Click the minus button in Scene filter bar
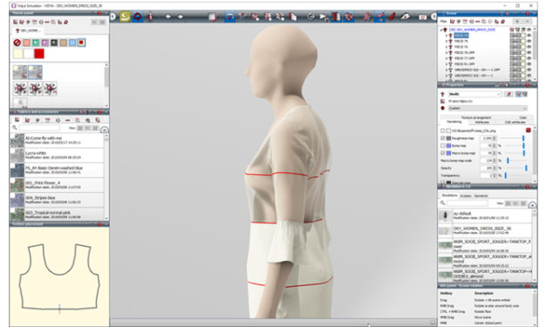The image size is (546, 327). (527, 22)
